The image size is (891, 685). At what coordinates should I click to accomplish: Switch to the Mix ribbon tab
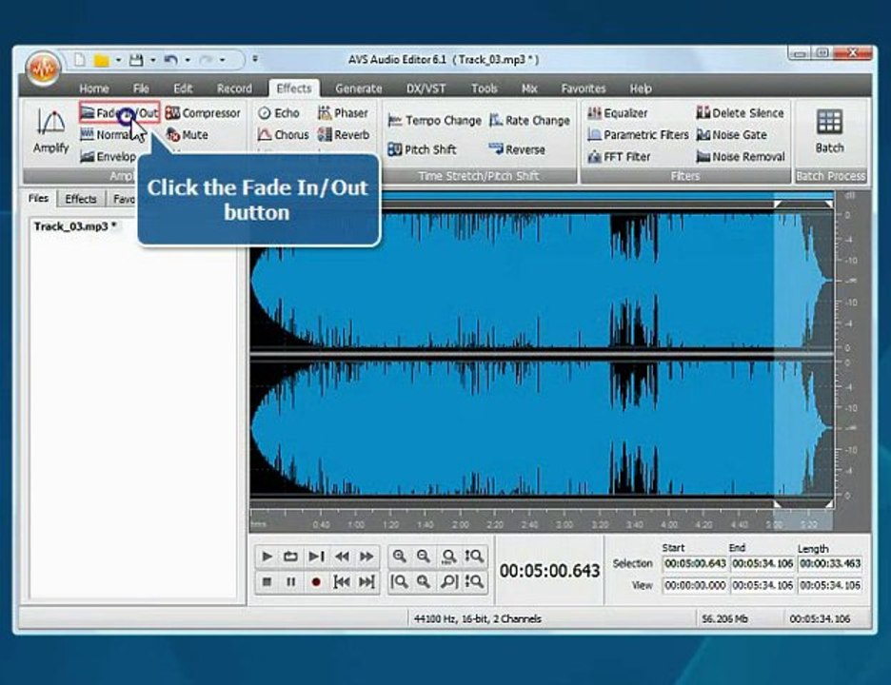(x=529, y=88)
